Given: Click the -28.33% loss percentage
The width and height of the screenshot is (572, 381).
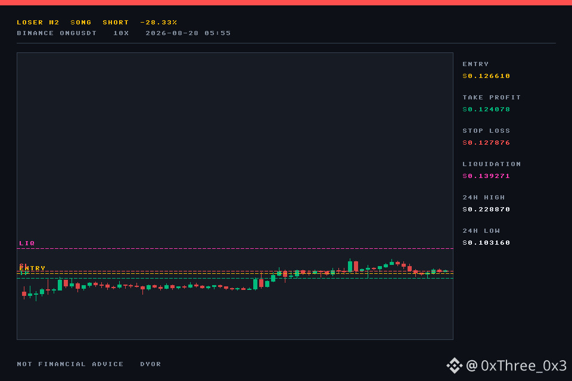Looking at the screenshot, I should pyautogui.click(x=158, y=23).
